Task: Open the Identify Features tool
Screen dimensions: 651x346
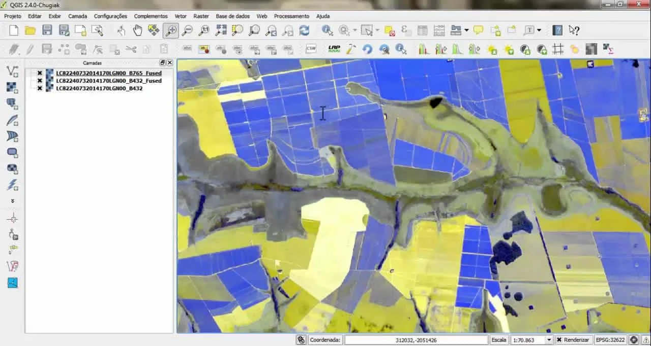Action: click(x=325, y=30)
